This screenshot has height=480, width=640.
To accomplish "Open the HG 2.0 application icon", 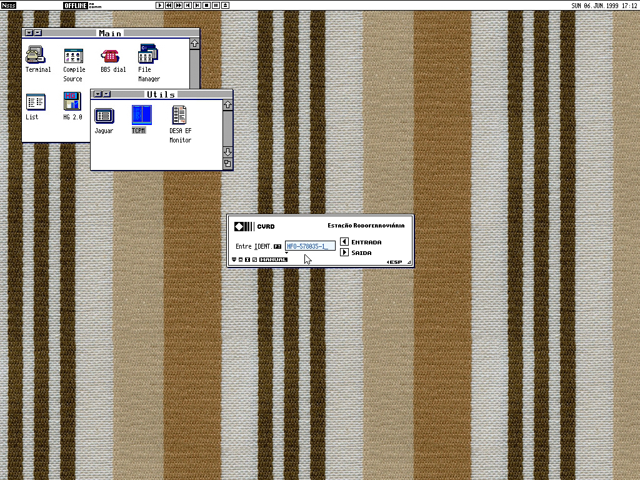I will 72,102.
